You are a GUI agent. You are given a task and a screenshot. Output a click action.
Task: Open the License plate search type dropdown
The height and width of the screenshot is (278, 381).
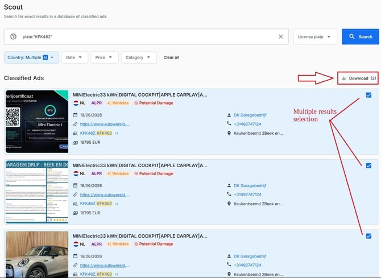point(315,37)
